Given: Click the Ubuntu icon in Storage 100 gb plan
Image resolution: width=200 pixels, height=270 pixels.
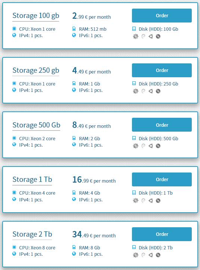Looking at the screenshot, I should (x=151, y=36).
